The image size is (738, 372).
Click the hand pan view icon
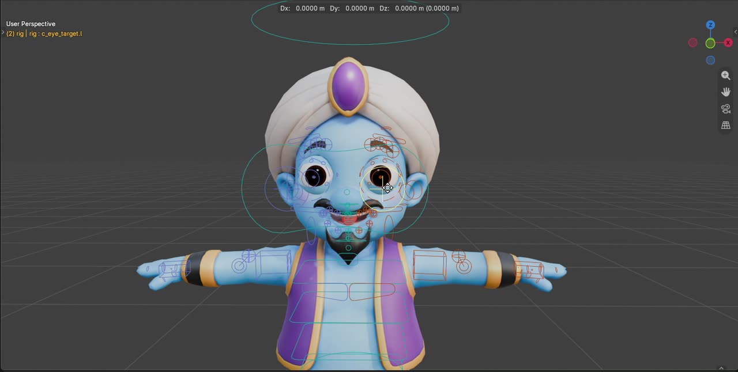[725, 92]
